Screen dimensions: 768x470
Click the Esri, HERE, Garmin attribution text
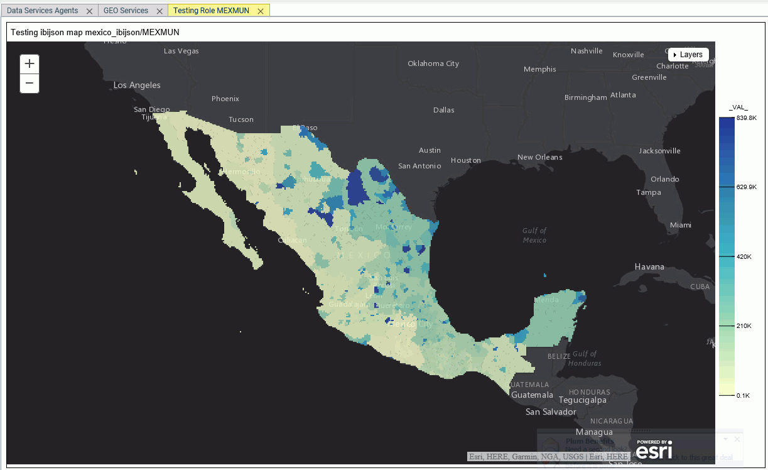(x=548, y=457)
